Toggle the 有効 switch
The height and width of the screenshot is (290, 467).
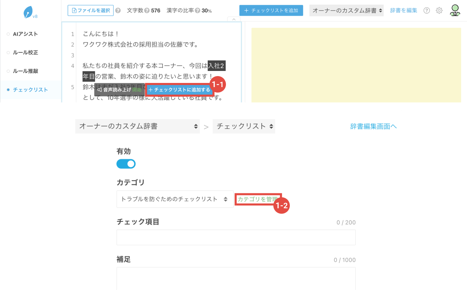point(126,164)
